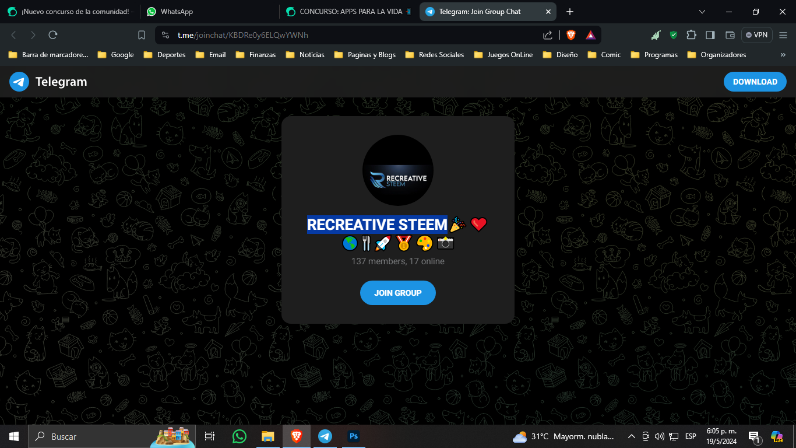
Task: Open a new browser tab
Action: 570,12
